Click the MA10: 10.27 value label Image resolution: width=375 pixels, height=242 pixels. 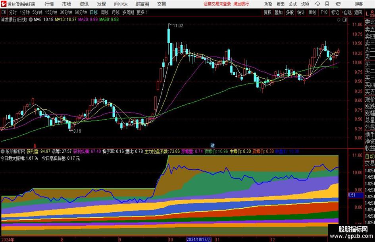[x=65, y=19]
